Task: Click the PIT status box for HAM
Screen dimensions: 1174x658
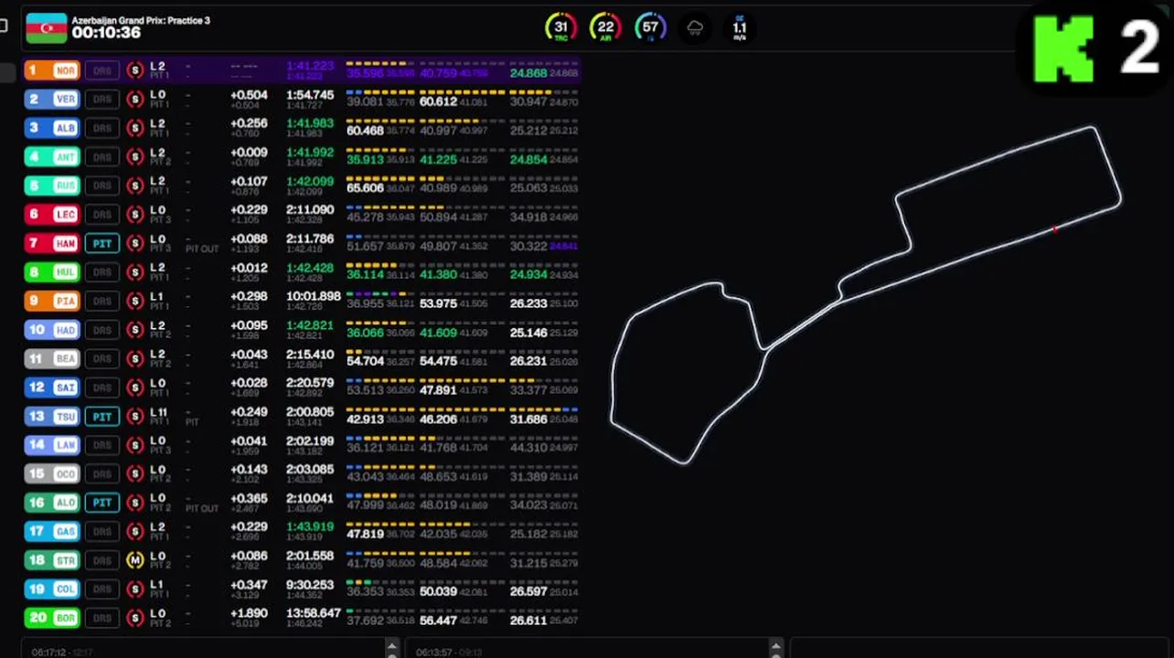Action: coord(102,243)
